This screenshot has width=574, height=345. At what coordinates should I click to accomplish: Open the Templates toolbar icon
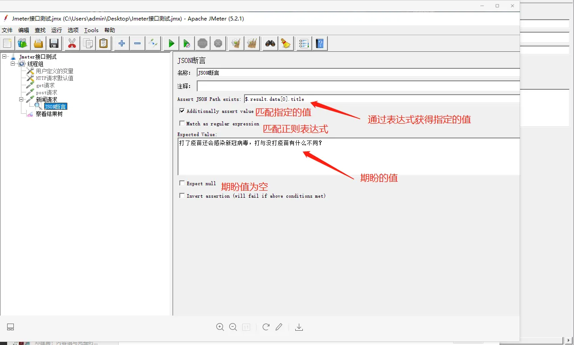pos(23,43)
